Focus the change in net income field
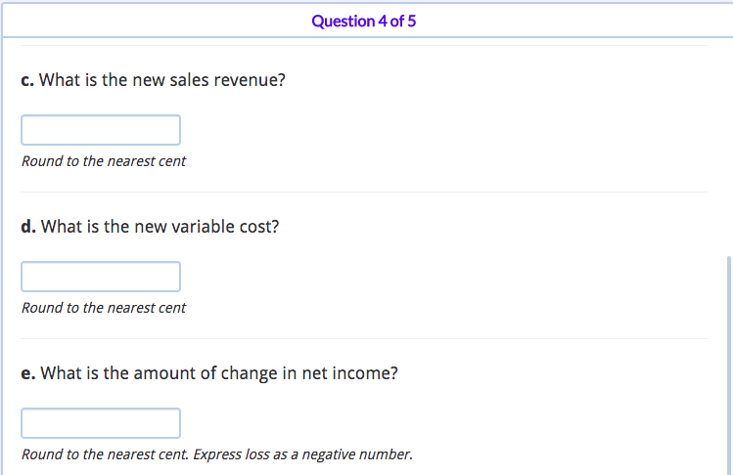This screenshot has width=733, height=475. coord(101,423)
